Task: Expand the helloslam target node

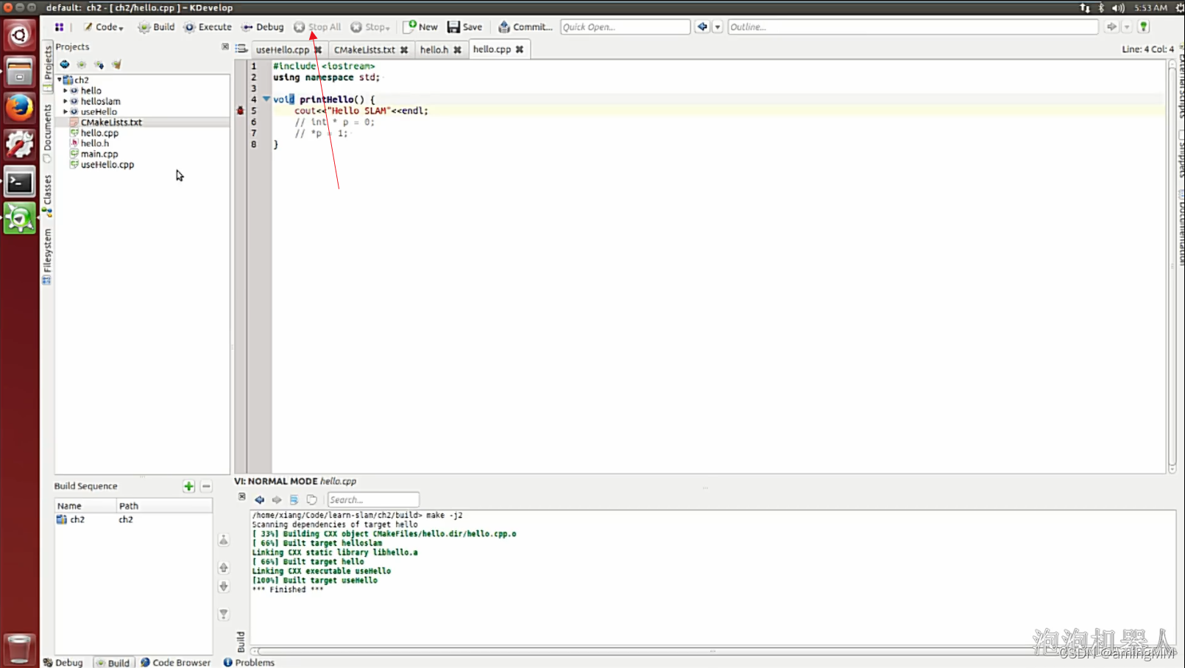Action: tap(66, 101)
